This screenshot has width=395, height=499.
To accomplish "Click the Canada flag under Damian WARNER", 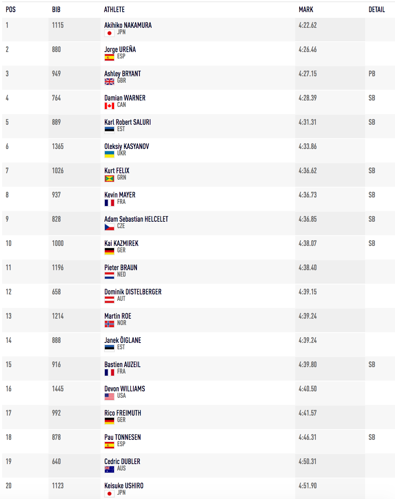I will (109, 106).
